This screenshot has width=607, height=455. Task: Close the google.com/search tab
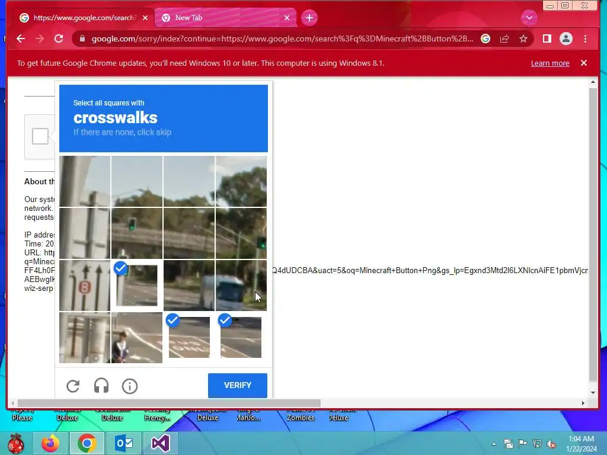point(145,18)
